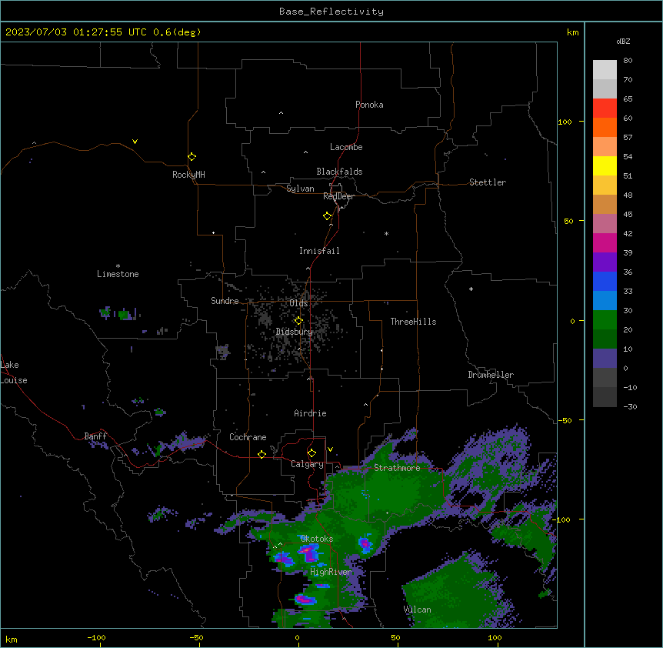The width and height of the screenshot is (663, 648).
Task: Click the yellow V marker northwest of RockyMH
Action: (x=135, y=142)
